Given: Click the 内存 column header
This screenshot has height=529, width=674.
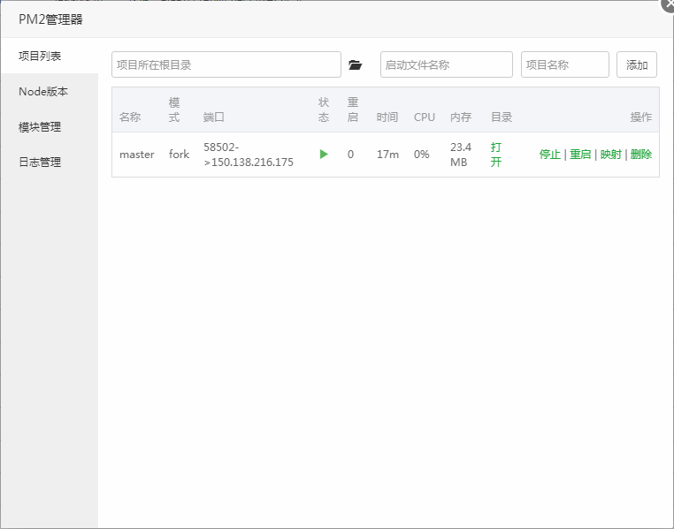Looking at the screenshot, I should (461, 117).
